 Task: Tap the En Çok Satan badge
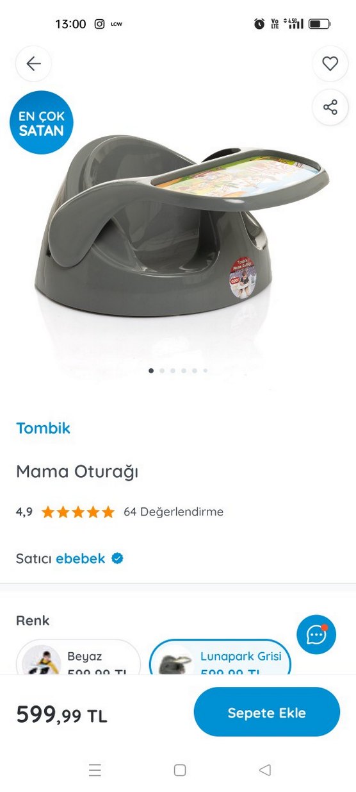tap(42, 123)
